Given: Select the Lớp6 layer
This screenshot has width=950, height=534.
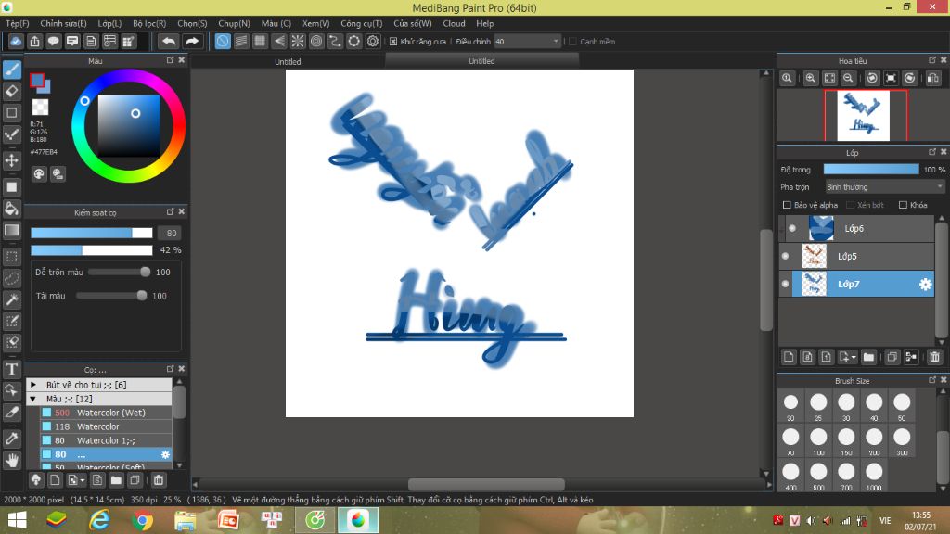Looking at the screenshot, I should 856,228.
